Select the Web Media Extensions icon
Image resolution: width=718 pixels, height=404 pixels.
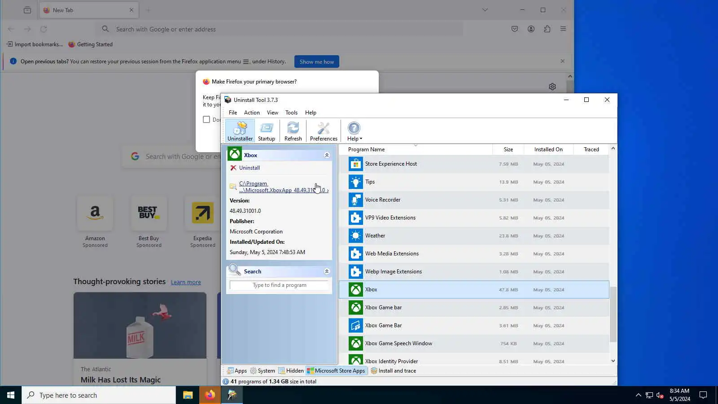[356, 254]
